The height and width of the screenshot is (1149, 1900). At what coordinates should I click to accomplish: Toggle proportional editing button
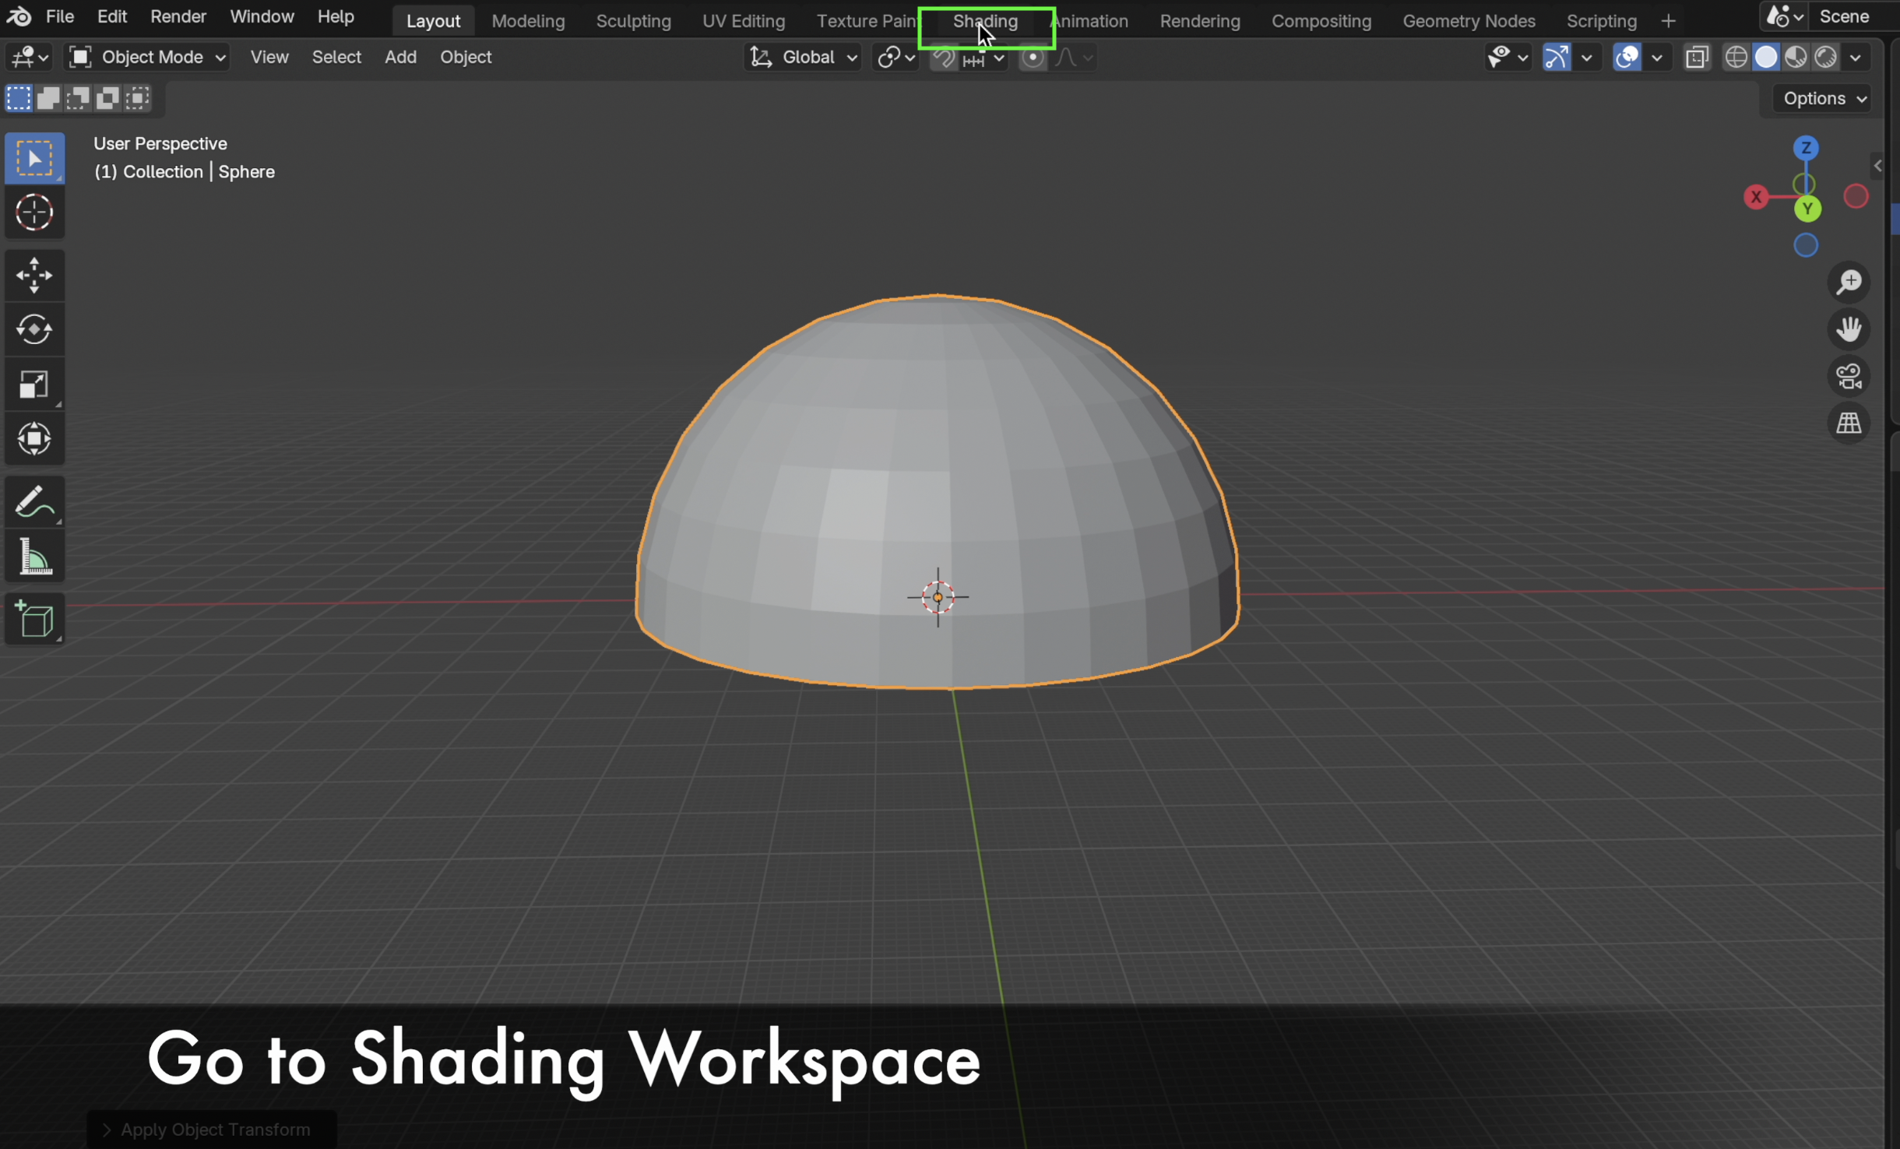pos(1033,58)
